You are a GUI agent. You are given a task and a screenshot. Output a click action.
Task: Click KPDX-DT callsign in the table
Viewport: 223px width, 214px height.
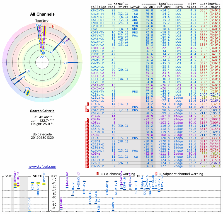pos(98,26)
